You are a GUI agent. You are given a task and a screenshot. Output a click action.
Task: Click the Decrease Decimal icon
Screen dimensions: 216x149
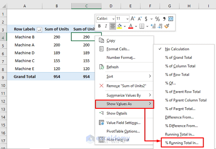pos(160,26)
